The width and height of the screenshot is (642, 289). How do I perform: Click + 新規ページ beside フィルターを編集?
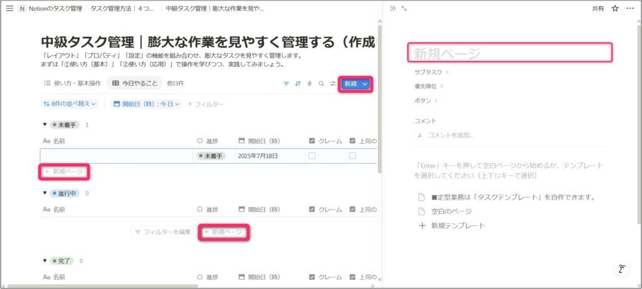(x=224, y=232)
